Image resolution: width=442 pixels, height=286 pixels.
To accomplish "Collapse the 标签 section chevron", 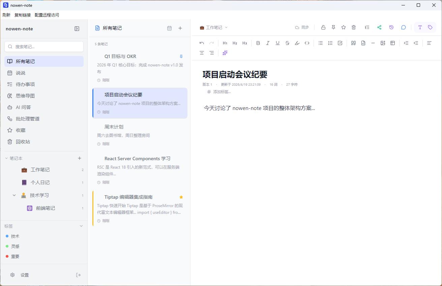I will (x=81, y=226).
